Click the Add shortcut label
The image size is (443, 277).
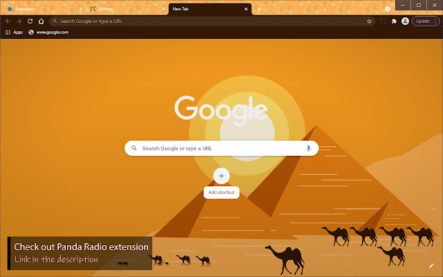point(221,193)
